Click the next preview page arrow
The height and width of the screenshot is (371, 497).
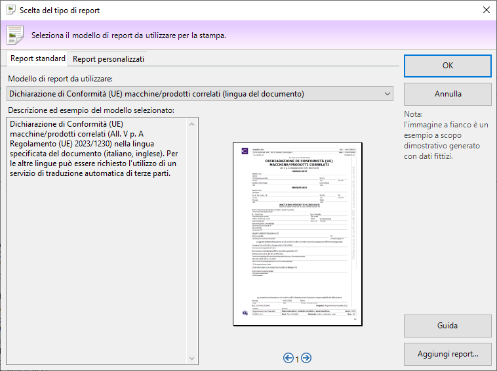click(306, 358)
